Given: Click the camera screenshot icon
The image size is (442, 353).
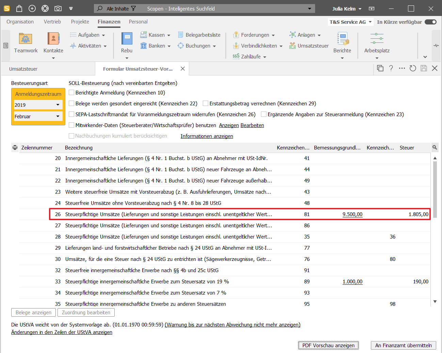Looking at the screenshot, I should (58, 8).
